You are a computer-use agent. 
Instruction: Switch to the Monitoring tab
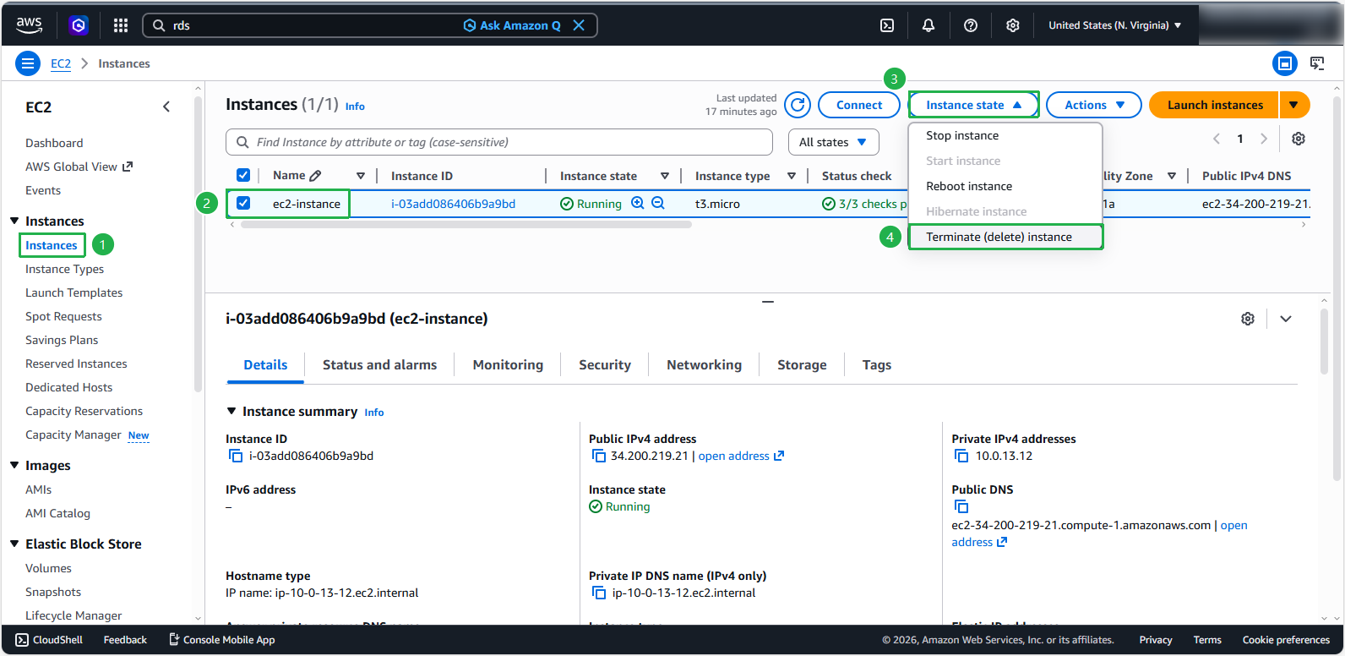point(508,365)
